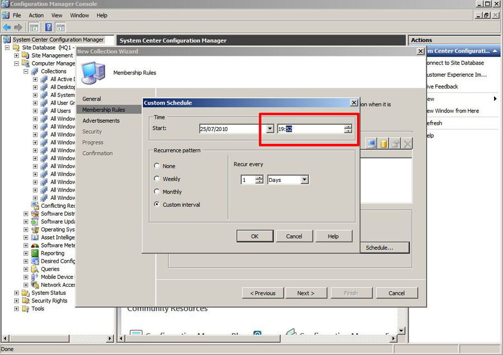The height and width of the screenshot is (355, 503).
Task: Click the Conflicting Records node icon
Action: coord(35,205)
